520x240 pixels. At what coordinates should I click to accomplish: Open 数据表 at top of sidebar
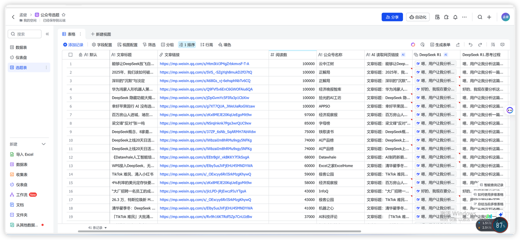pyautogui.click(x=29, y=48)
